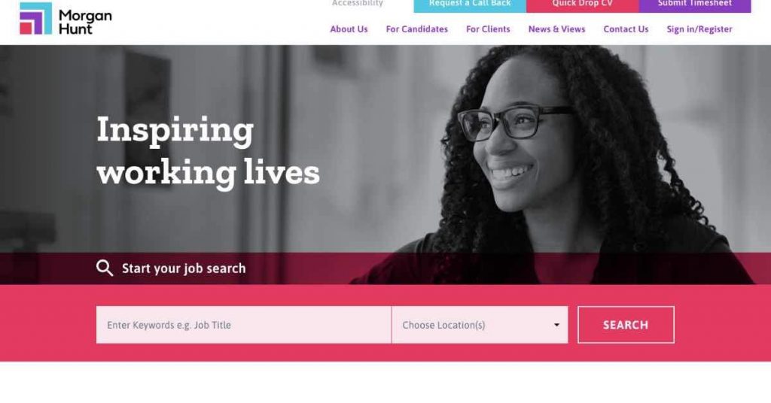Click the Submit Timesheet button
The width and height of the screenshot is (771, 403).
[695, 5]
